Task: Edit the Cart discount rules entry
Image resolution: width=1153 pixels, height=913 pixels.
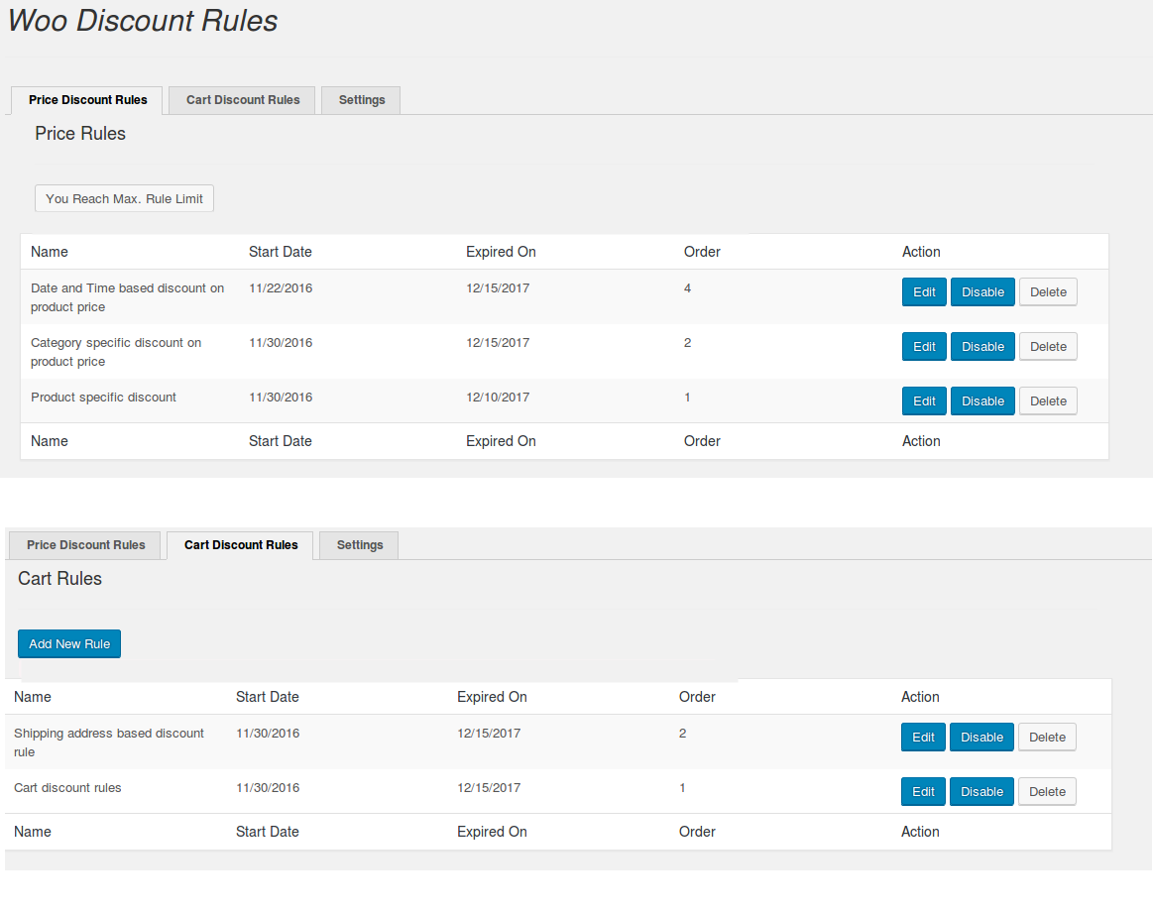Action: coord(923,792)
